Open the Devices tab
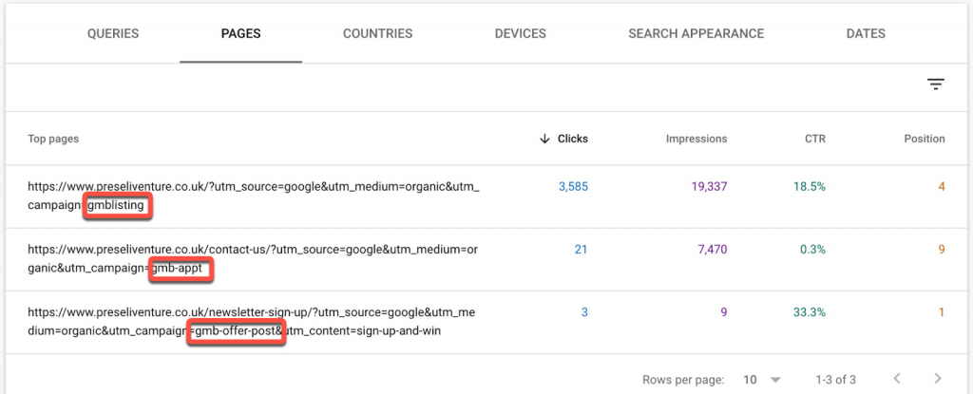This screenshot has width=973, height=394. point(520,33)
